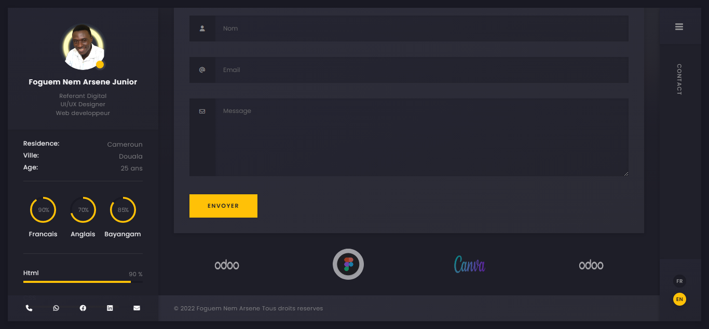Open the Facebook profile icon

[x=83, y=308]
